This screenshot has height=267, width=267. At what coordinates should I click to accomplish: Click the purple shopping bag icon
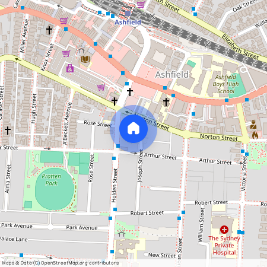point(70,68)
